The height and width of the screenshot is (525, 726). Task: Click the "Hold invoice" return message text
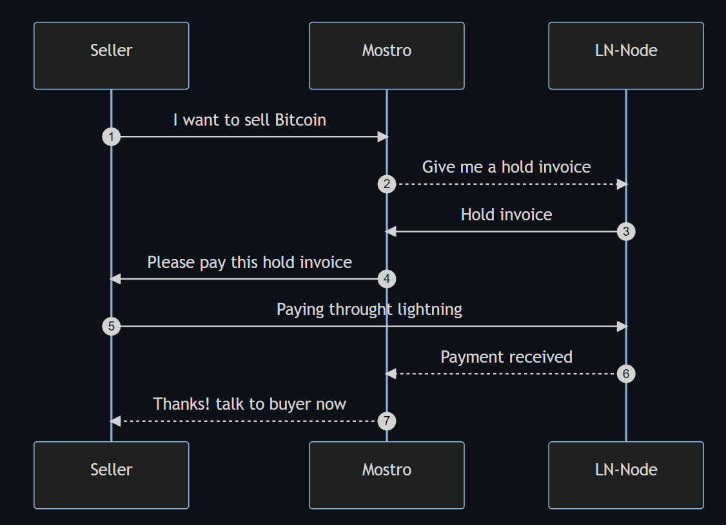506,215
